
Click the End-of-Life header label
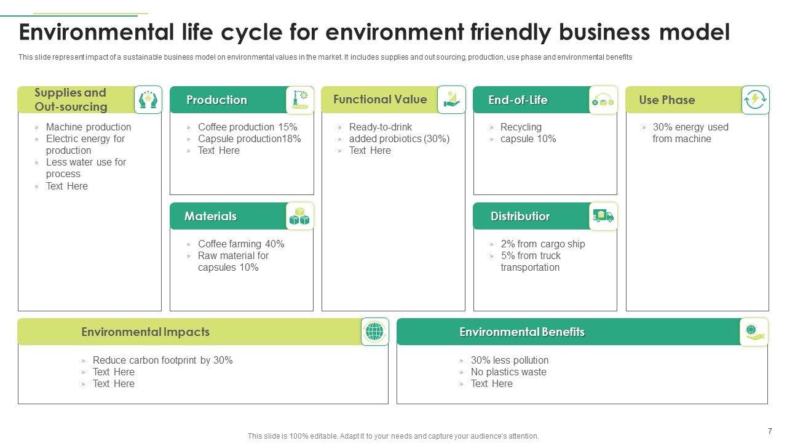tap(518, 100)
